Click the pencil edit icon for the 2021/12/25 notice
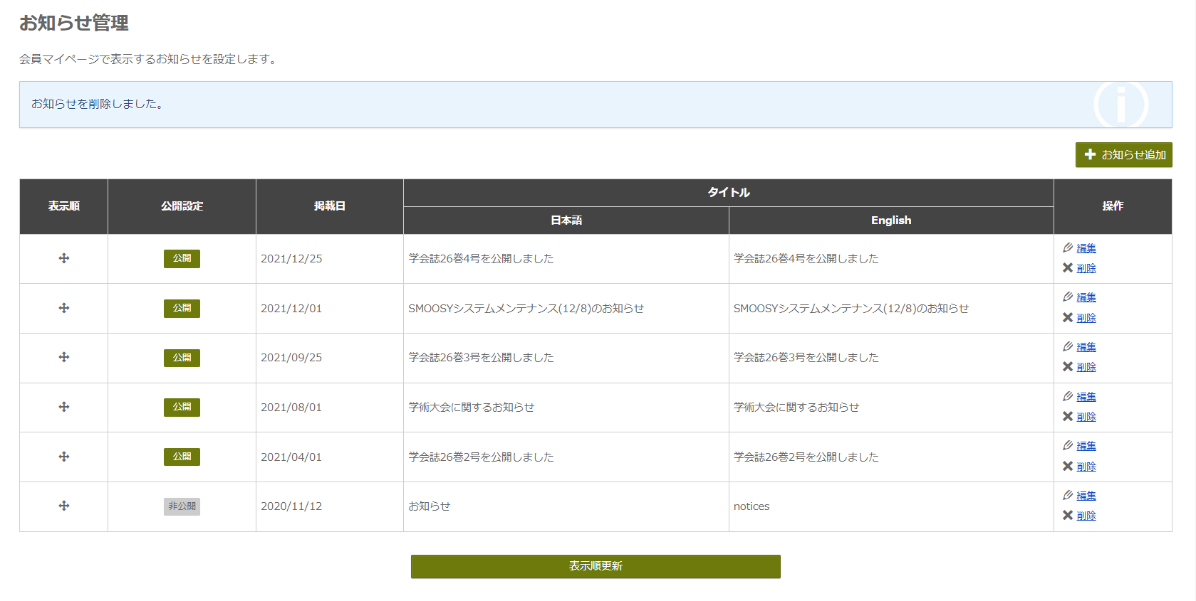Screen dimensions: 1196x601 click(x=1068, y=248)
